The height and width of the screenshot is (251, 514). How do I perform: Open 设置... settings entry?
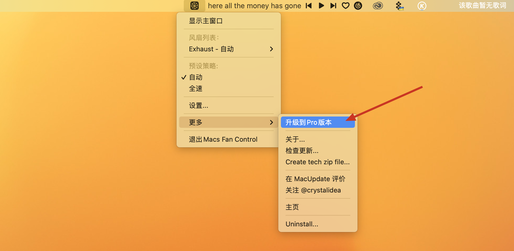198,105
